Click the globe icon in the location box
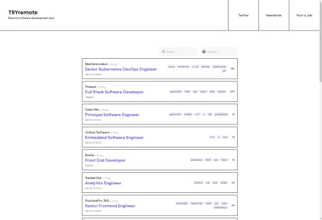322x220 pixels. click(x=204, y=52)
